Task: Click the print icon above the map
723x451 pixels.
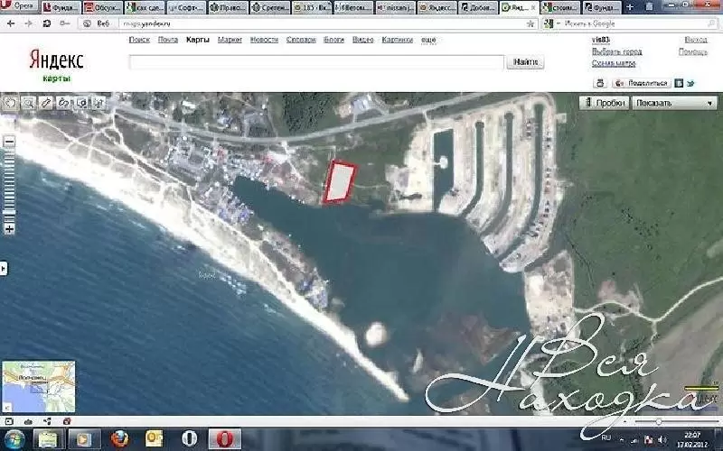Action: tap(599, 83)
